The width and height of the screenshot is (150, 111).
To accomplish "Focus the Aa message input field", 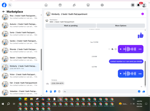I will [x=100, y=91].
